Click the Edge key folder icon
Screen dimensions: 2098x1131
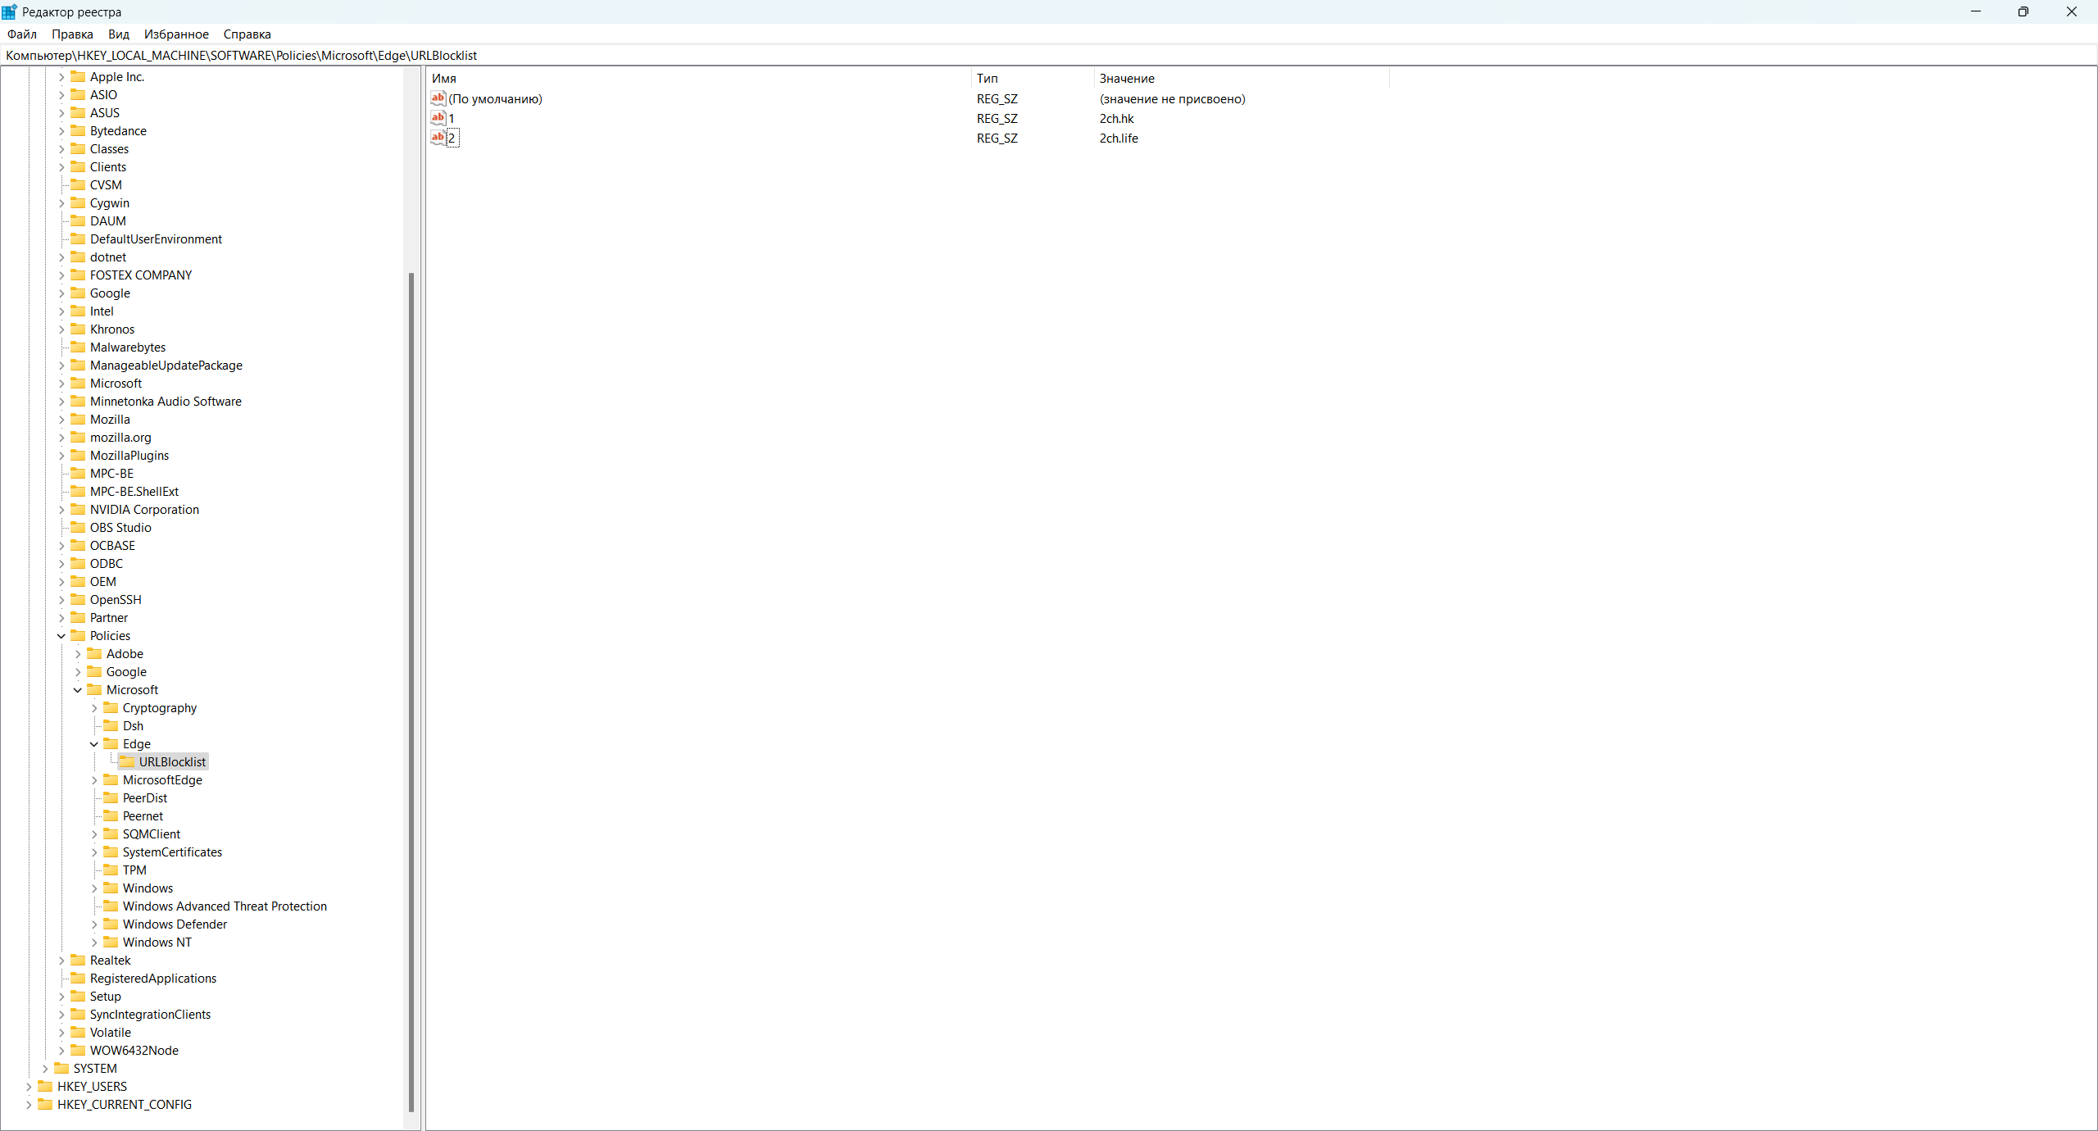click(111, 744)
